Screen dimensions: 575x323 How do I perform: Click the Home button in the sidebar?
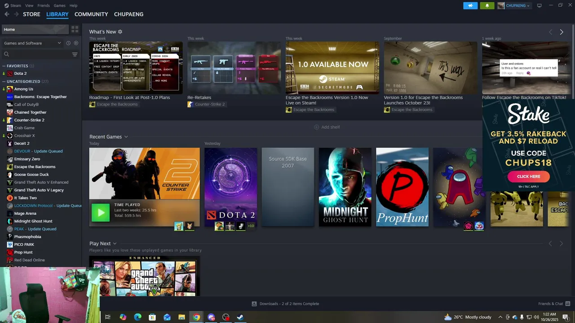tap(35, 29)
